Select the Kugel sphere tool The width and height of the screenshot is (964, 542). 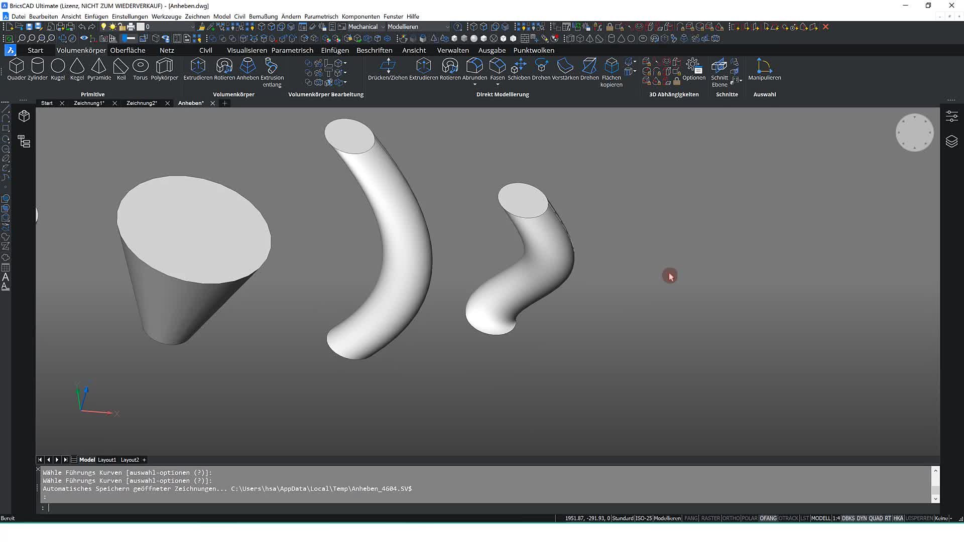coord(58,69)
